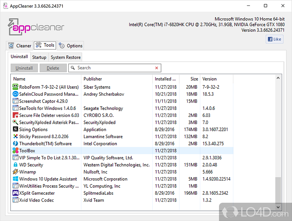Open the Options tab

(x=71, y=46)
